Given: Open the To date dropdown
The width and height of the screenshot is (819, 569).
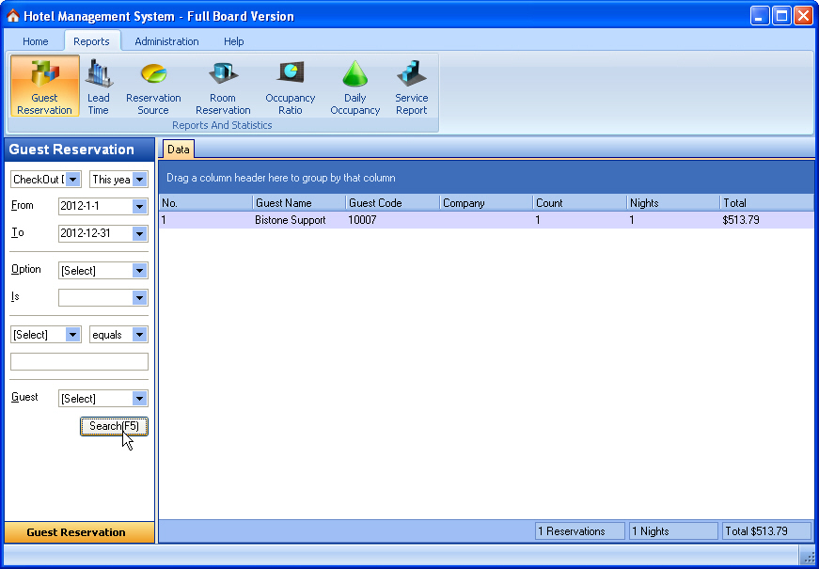Looking at the screenshot, I should tap(140, 234).
